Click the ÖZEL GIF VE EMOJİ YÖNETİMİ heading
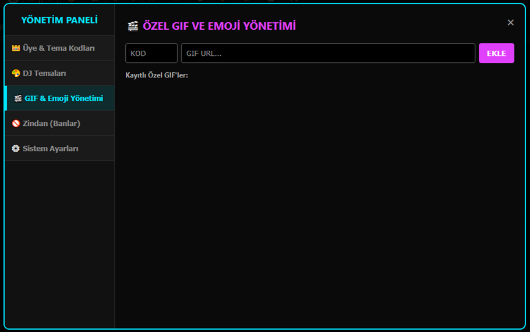The width and height of the screenshot is (530, 332). point(219,26)
